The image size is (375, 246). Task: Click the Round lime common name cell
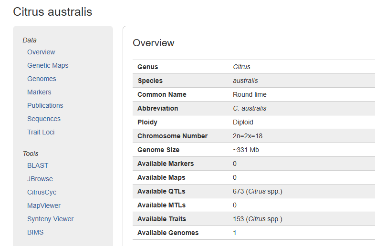click(250, 94)
